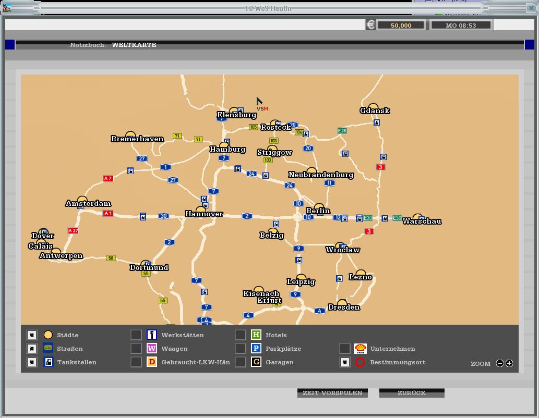The height and width of the screenshot is (418, 539).
Task: Toggle the Straßen roads checkbox
Action: (32, 349)
